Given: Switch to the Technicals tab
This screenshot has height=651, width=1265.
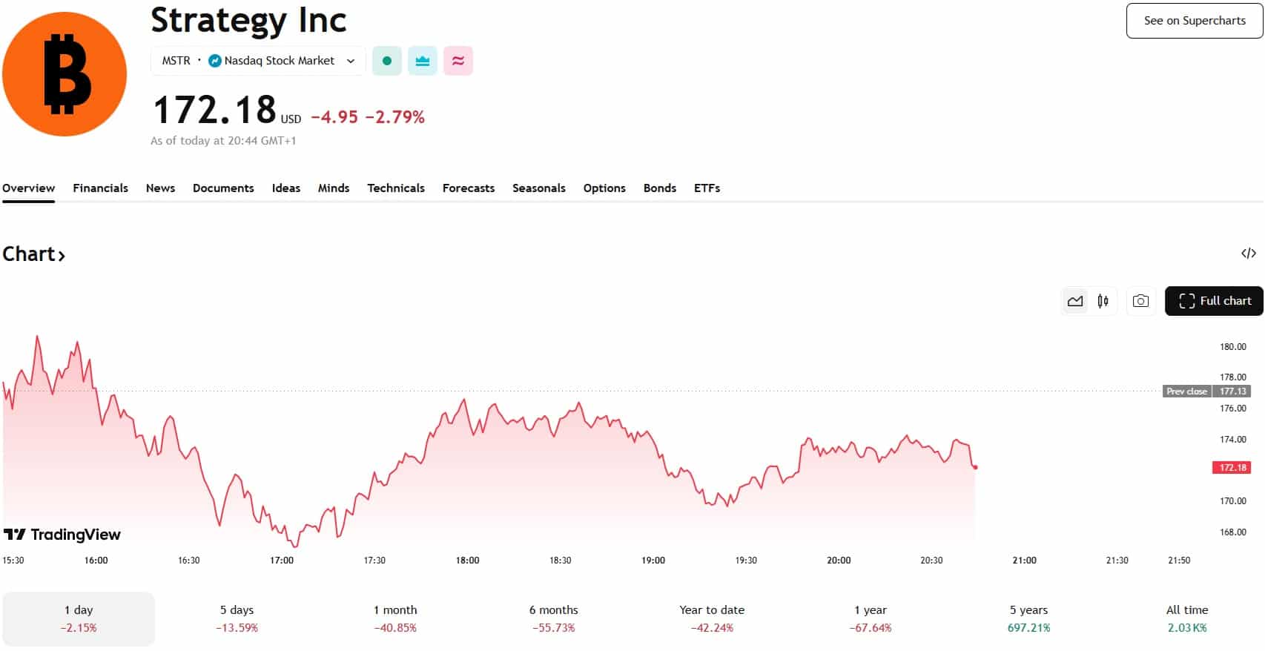Looking at the screenshot, I should point(396,188).
